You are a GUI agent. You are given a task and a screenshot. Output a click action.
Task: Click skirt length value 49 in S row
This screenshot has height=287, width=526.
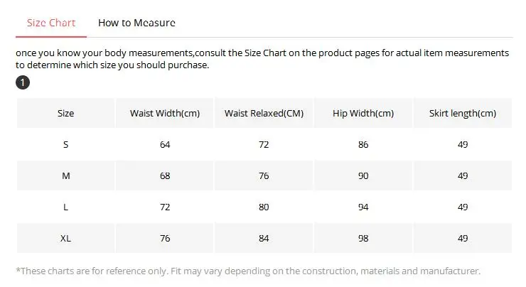tap(463, 144)
